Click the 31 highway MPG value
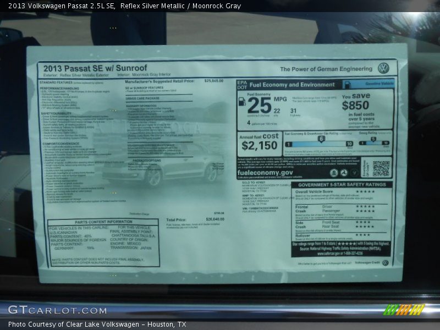The width and height of the screenshot is (440, 330). (x=294, y=111)
